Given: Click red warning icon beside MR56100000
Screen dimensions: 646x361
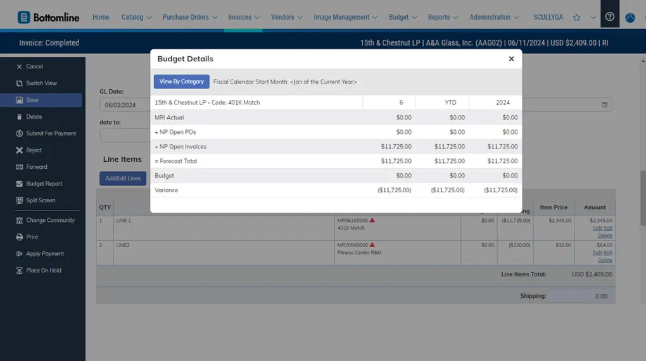Looking at the screenshot, I should click(372, 221).
